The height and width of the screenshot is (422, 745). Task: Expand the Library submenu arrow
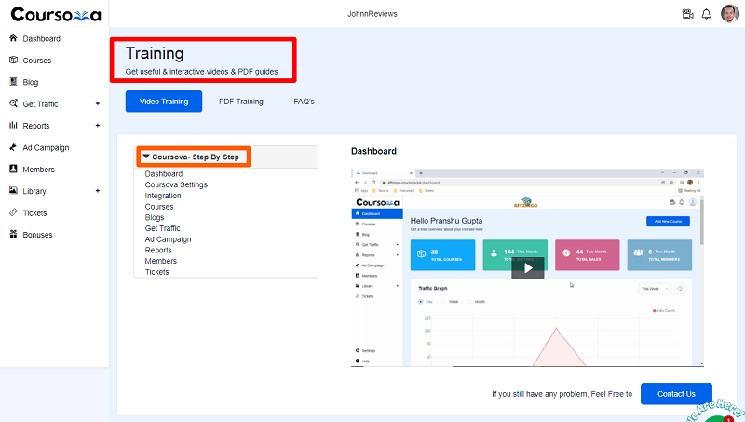tap(98, 191)
